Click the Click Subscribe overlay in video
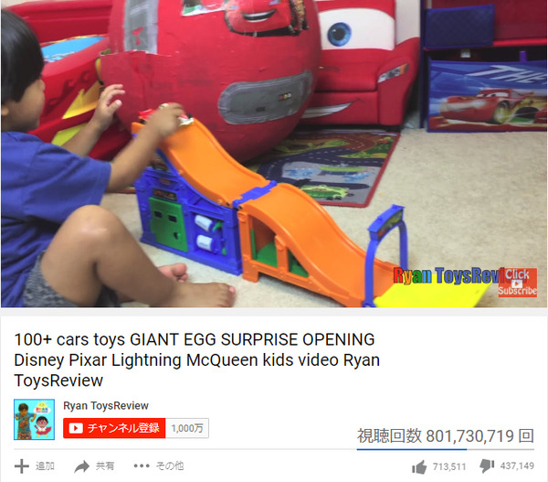Screen dimensions: 548x482 tap(518, 283)
